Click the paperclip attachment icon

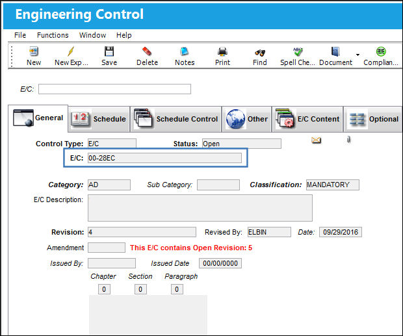click(349, 140)
